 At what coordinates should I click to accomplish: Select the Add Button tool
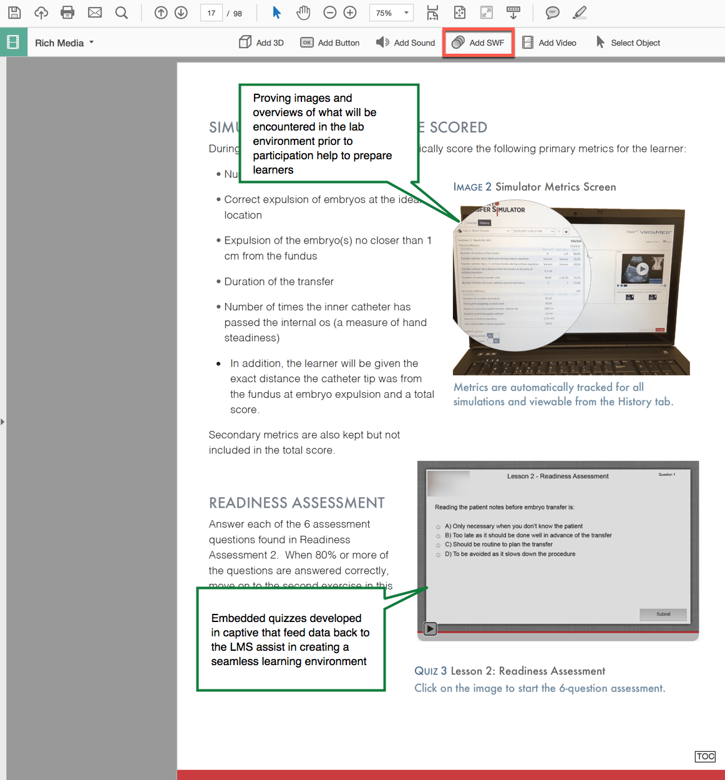pyautogui.click(x=329, y=42)
